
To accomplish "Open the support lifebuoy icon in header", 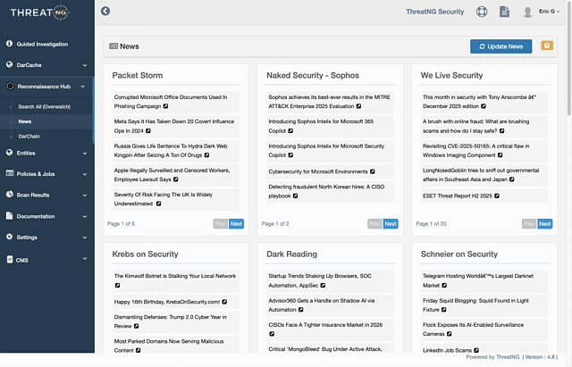I will (x=482, y=12).
